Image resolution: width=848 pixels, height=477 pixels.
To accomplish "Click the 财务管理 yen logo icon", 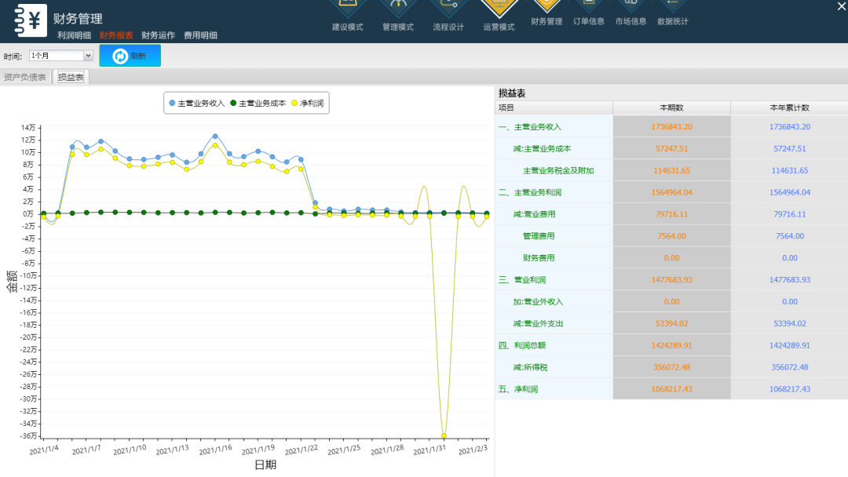I will point(31,20).
